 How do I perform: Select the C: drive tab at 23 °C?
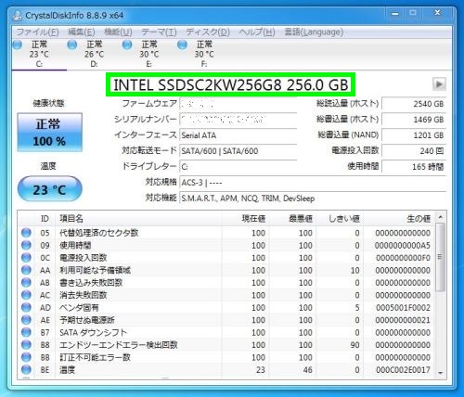pyautogui.click(x=39, y=54)
